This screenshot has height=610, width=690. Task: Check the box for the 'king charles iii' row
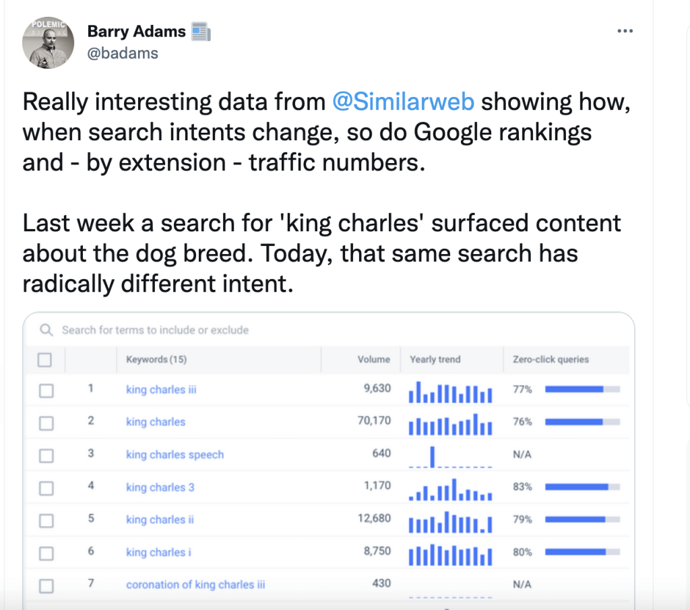(x=45, y=390)
